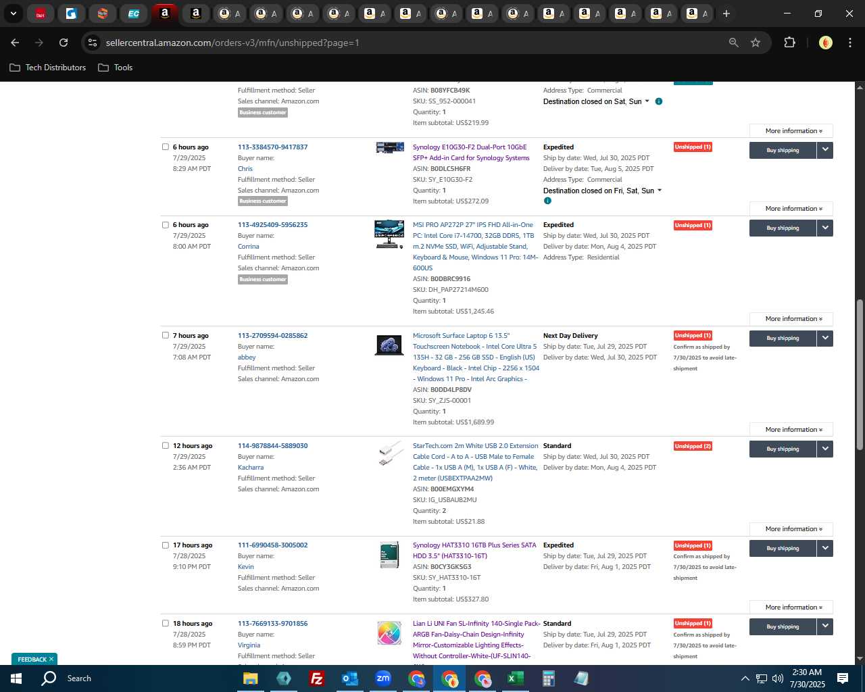This screenshot has width=865, height=692.
Task: Open the Chrome profile avatar
Action: click(x=826, y=43)
